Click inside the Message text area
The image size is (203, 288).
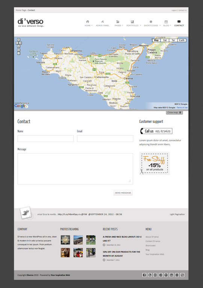(75, 169)
